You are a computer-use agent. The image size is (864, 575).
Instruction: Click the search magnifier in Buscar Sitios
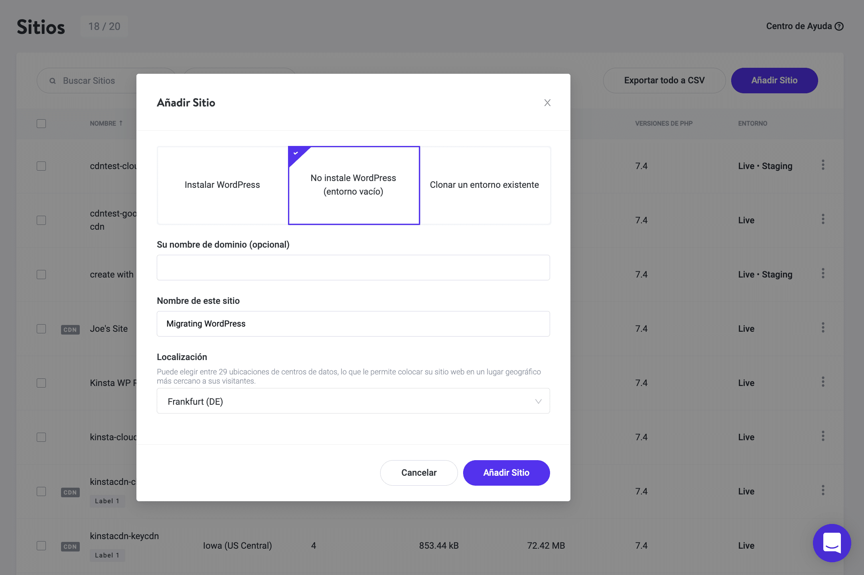53,81
